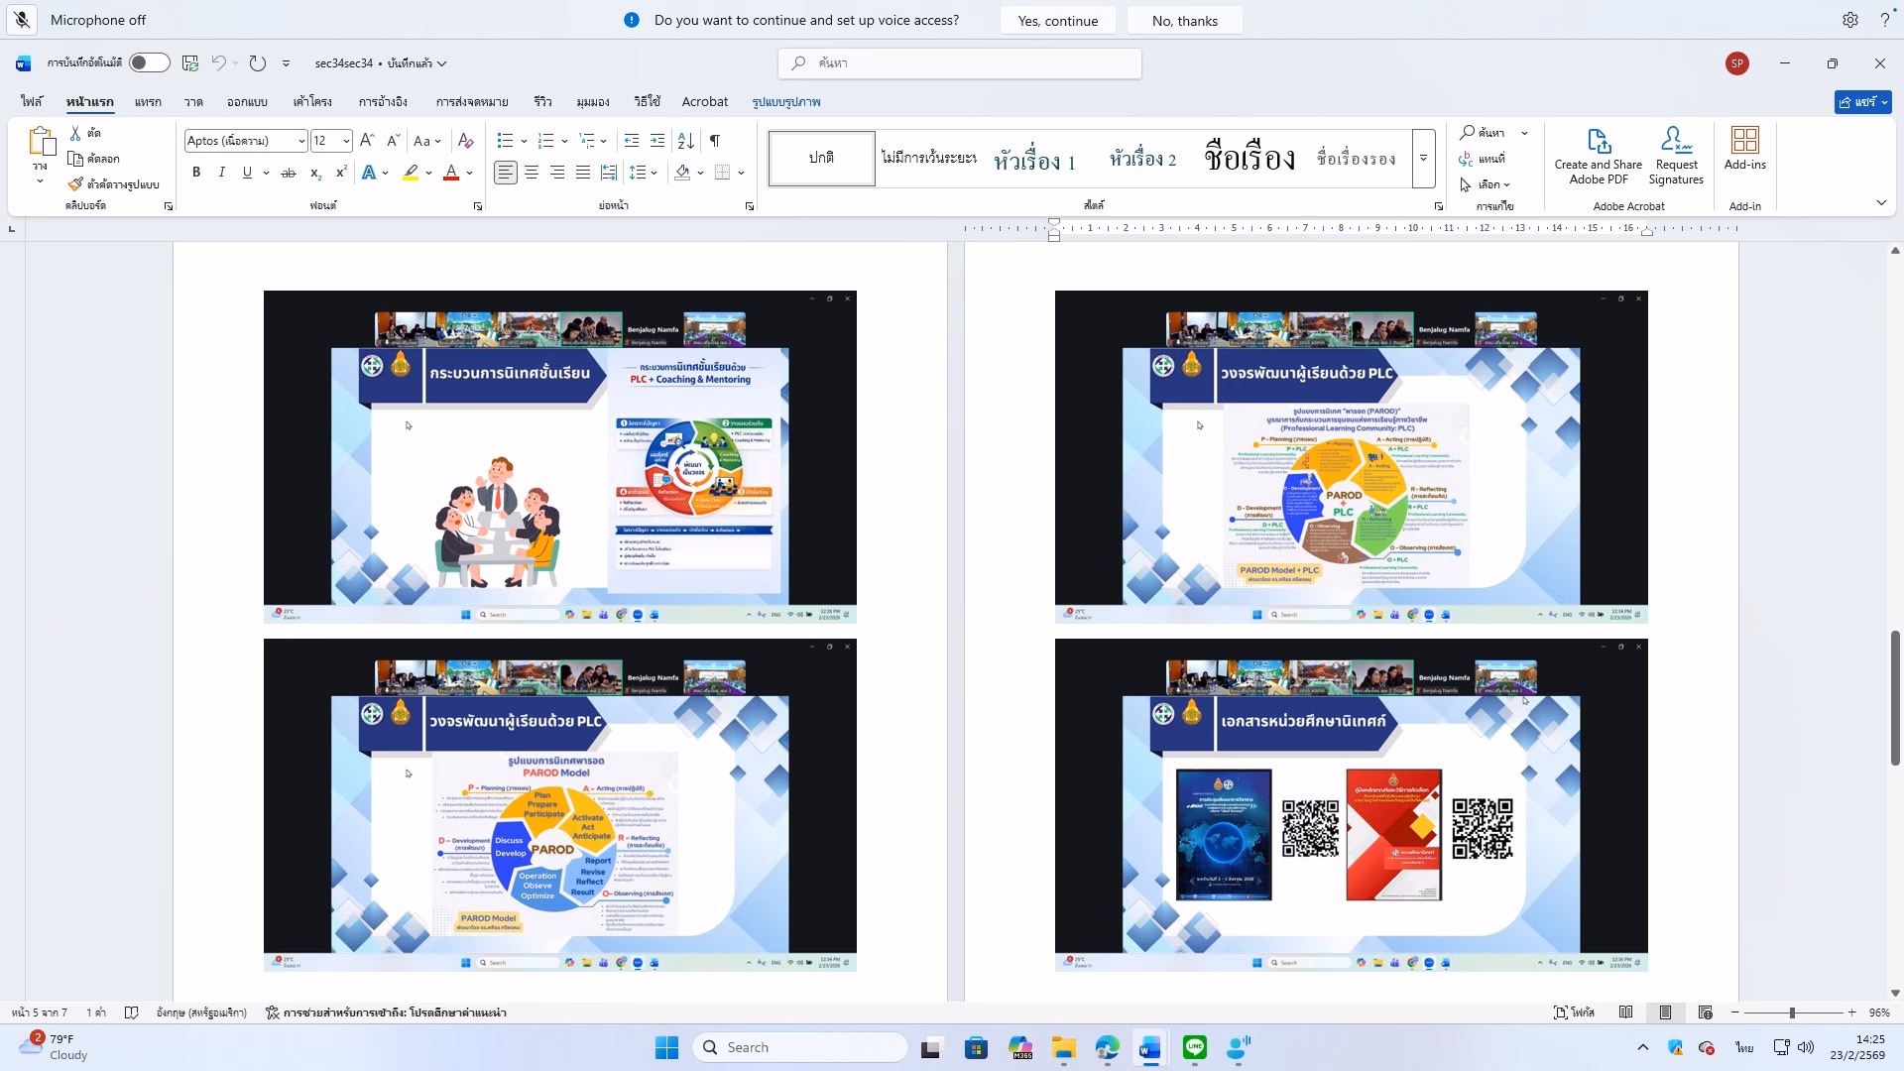This screenshot has height=1071, width=1904.
Task: Show paragraph marks pilcrow icon
Action: [715, 141]
